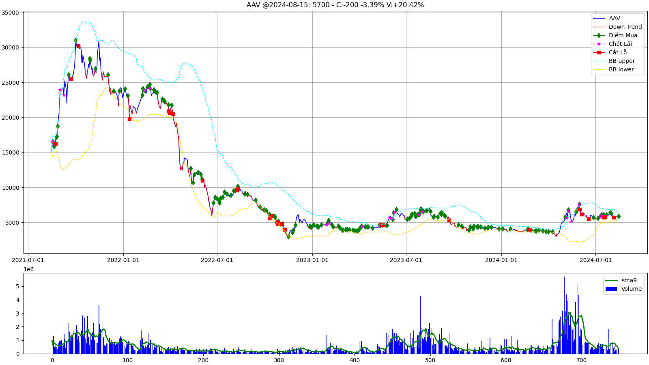Click the 30000 y-axis label
This screenshot has width=649, height=365.
pos(11,47)
